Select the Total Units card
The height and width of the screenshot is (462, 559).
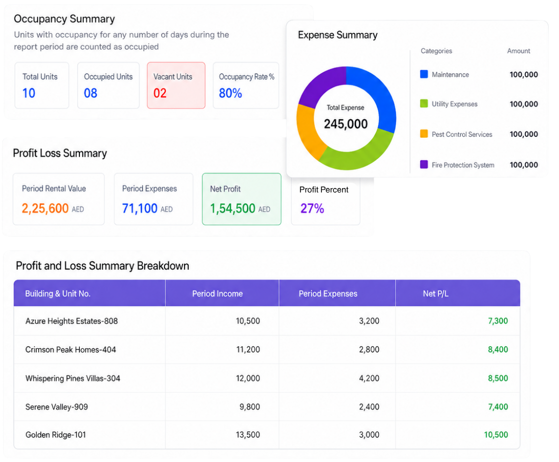click(x=42, y=85)
